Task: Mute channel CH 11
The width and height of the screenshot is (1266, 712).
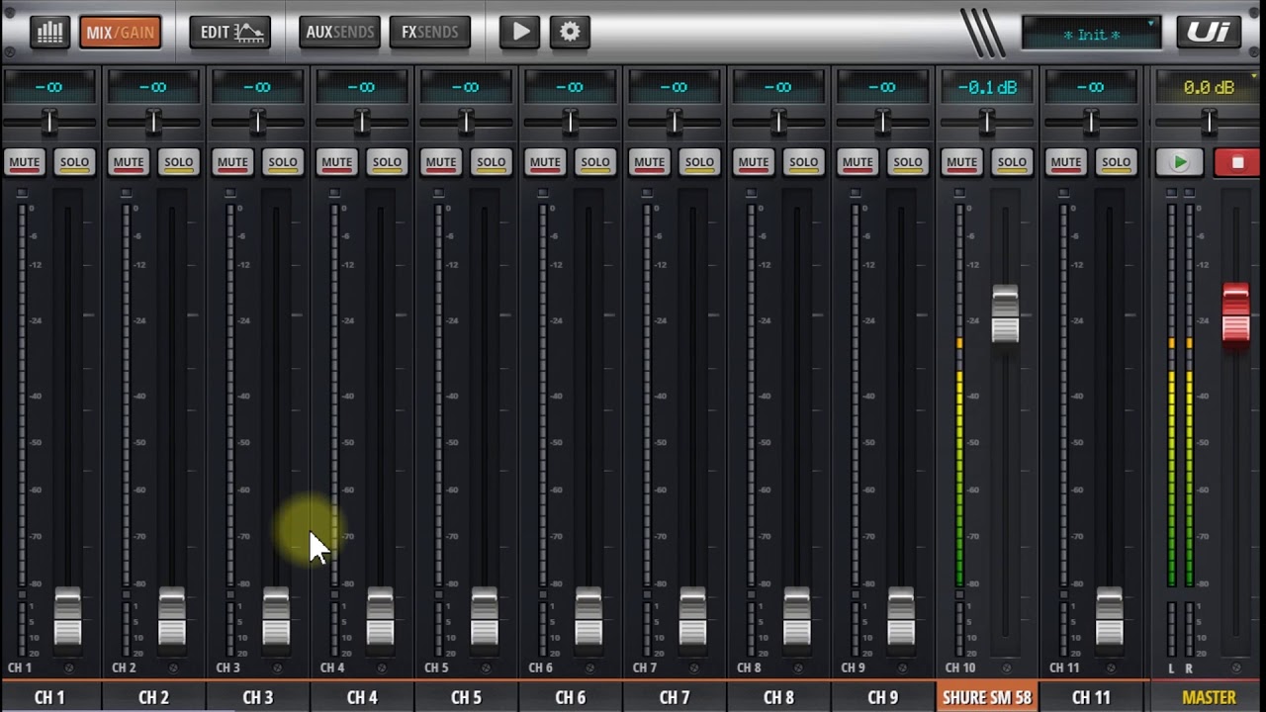Action: point(1066,162)
